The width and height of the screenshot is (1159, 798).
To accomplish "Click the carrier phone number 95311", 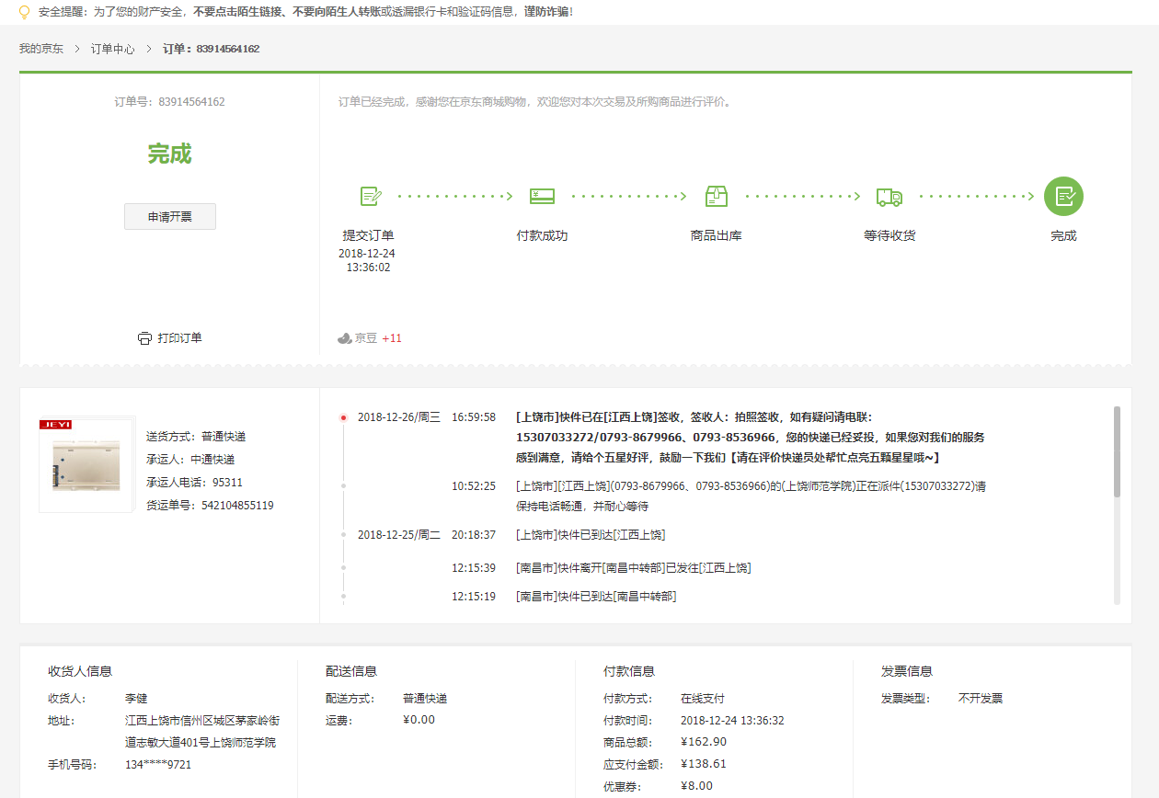I will point(227,483).
